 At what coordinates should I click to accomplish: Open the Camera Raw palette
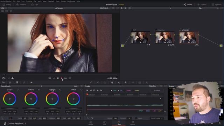coord(3,83)
